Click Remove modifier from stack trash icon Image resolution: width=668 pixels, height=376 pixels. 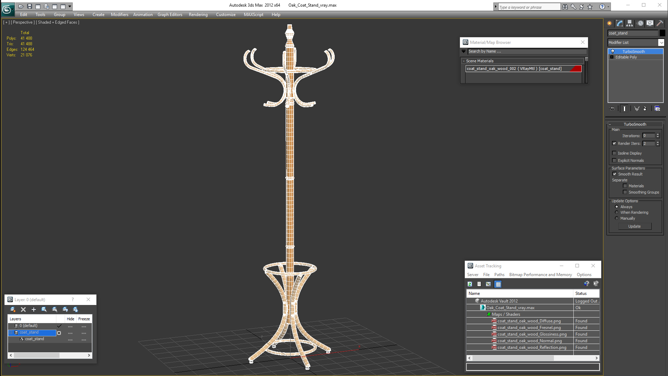(645, 109)
